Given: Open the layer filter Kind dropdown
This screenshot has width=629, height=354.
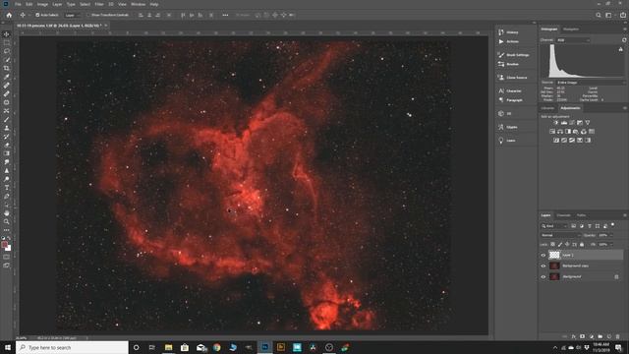Looking at the screenshot, I should (x=554, y=226).
